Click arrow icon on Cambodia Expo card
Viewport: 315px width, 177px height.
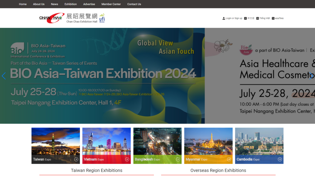click(x=280, y=159)
